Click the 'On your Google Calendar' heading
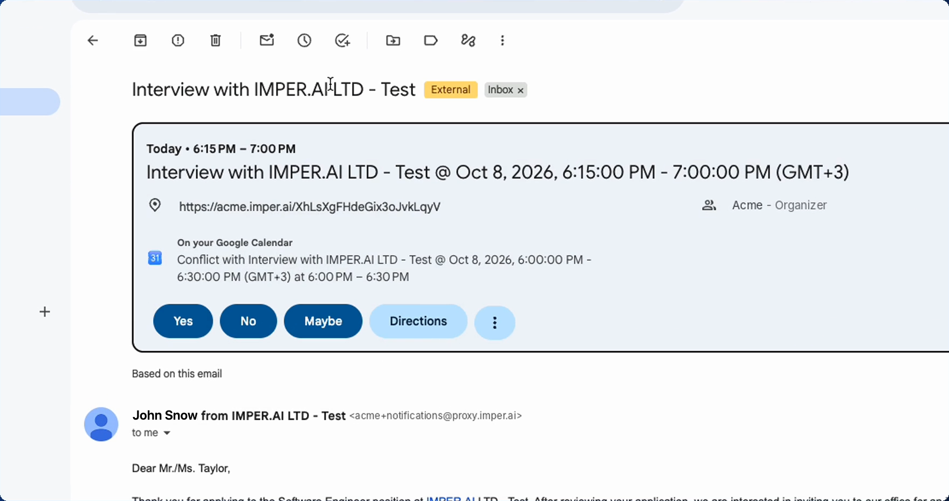 click(x=235, y=243)
